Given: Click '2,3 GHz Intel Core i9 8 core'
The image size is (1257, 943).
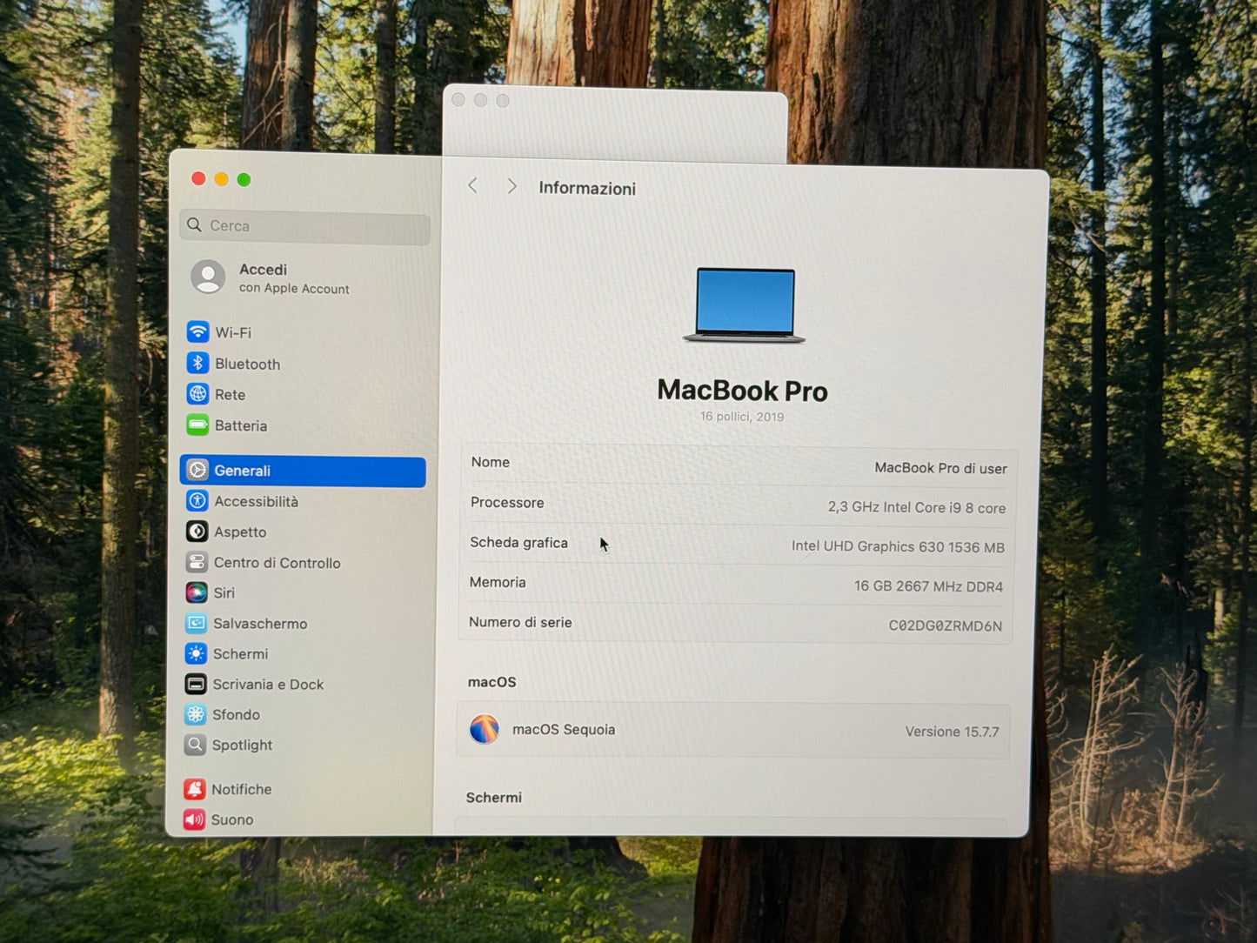Looking at the screenshot, I should [917, 507].
